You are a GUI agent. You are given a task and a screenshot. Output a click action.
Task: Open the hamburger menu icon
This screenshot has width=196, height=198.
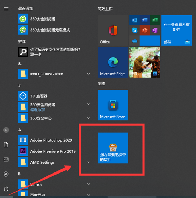click(x=6, y=9)
